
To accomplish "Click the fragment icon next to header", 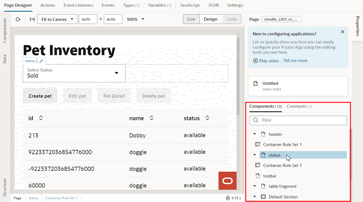I will (x=263, y=134).
